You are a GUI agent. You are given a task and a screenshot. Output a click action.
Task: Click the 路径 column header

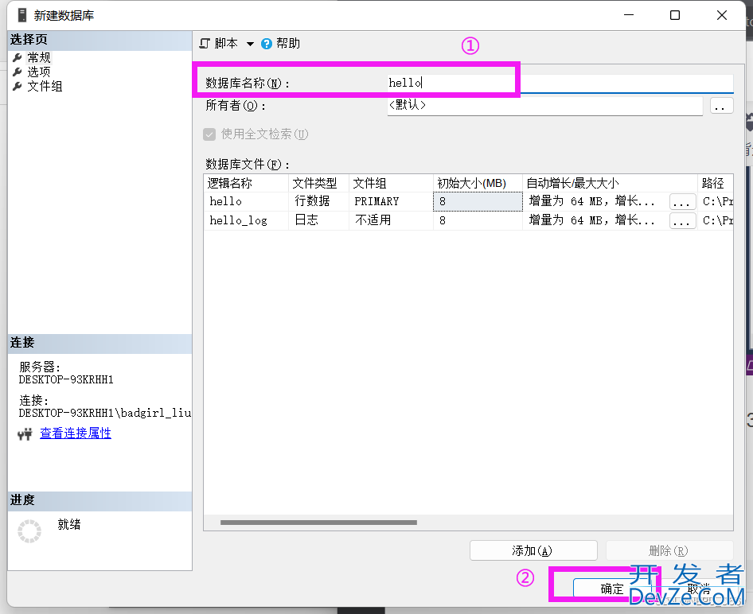point(716,183)
